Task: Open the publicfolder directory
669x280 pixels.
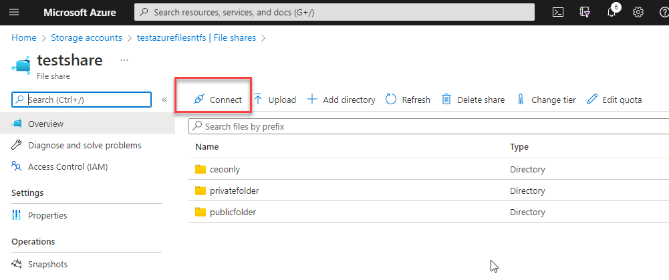Action: [x=233, y=212]
